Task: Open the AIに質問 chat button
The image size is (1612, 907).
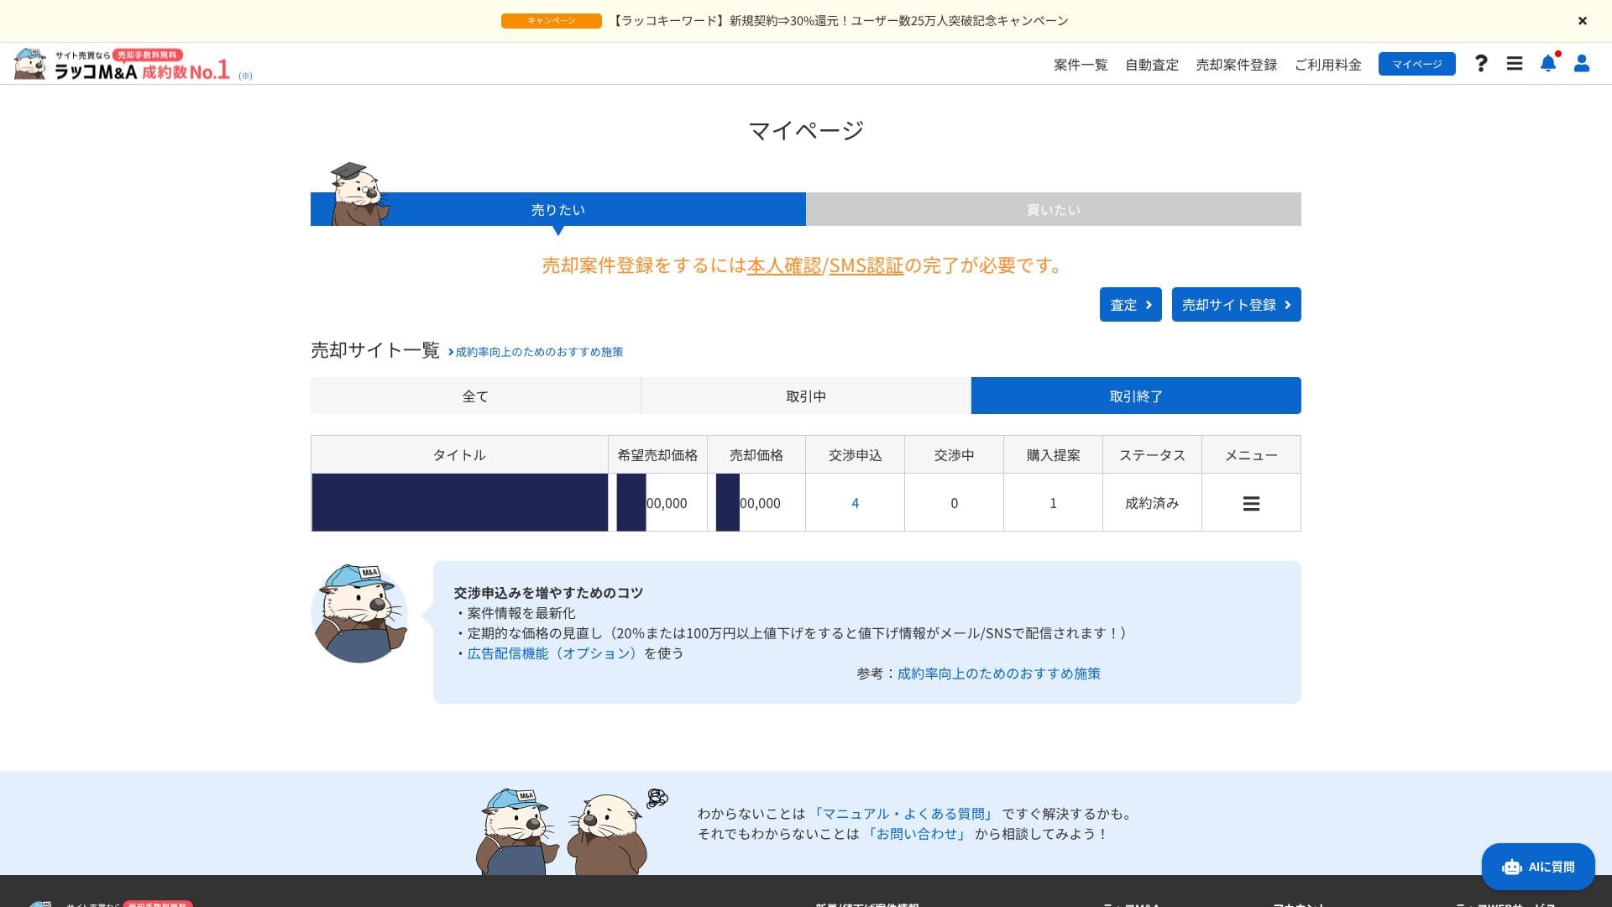Action: tap(1538, 867)
